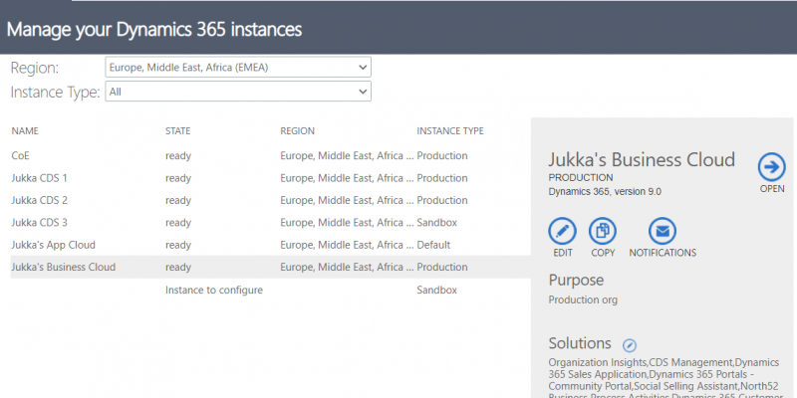
Task: Click the Edit pencil icon
Action: 562,232
